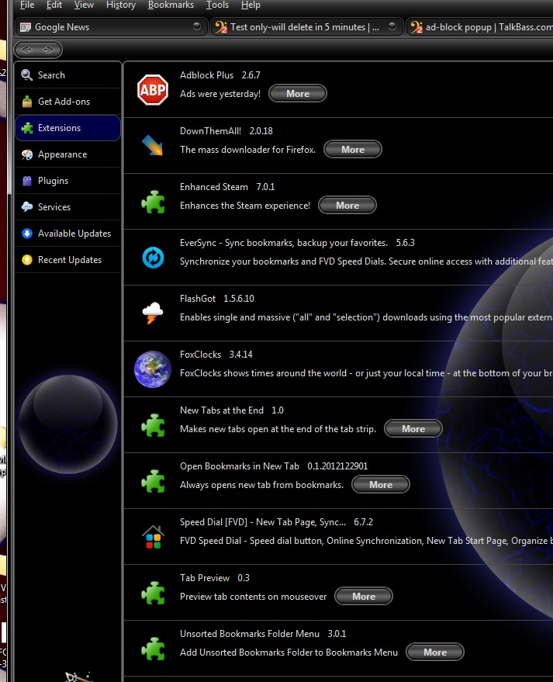Select Services category label
Viewport: 553px width, 682px height.
[54, 207]
